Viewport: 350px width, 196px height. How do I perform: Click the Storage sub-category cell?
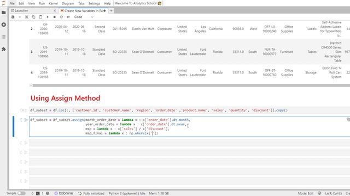pyautogui.click(x=311, y=72)
